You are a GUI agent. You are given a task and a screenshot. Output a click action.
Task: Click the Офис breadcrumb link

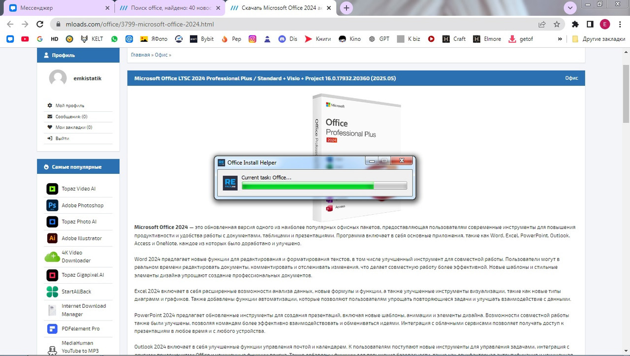[x=161, y=55]
